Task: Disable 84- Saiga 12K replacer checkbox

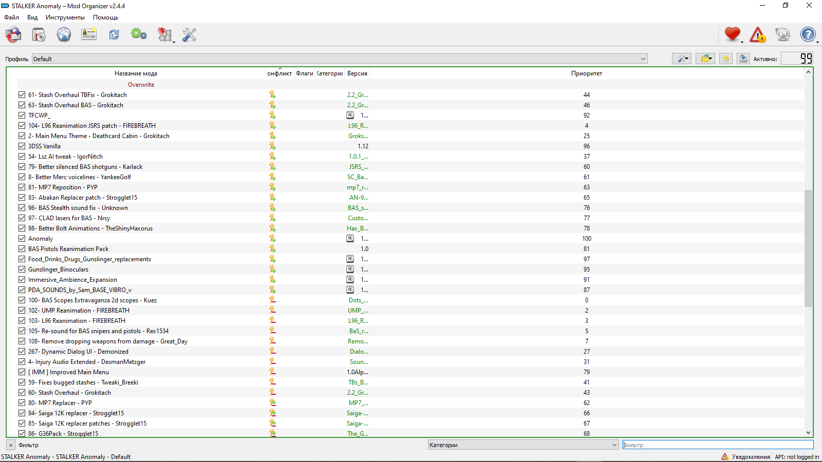Action: coord(22,413)
